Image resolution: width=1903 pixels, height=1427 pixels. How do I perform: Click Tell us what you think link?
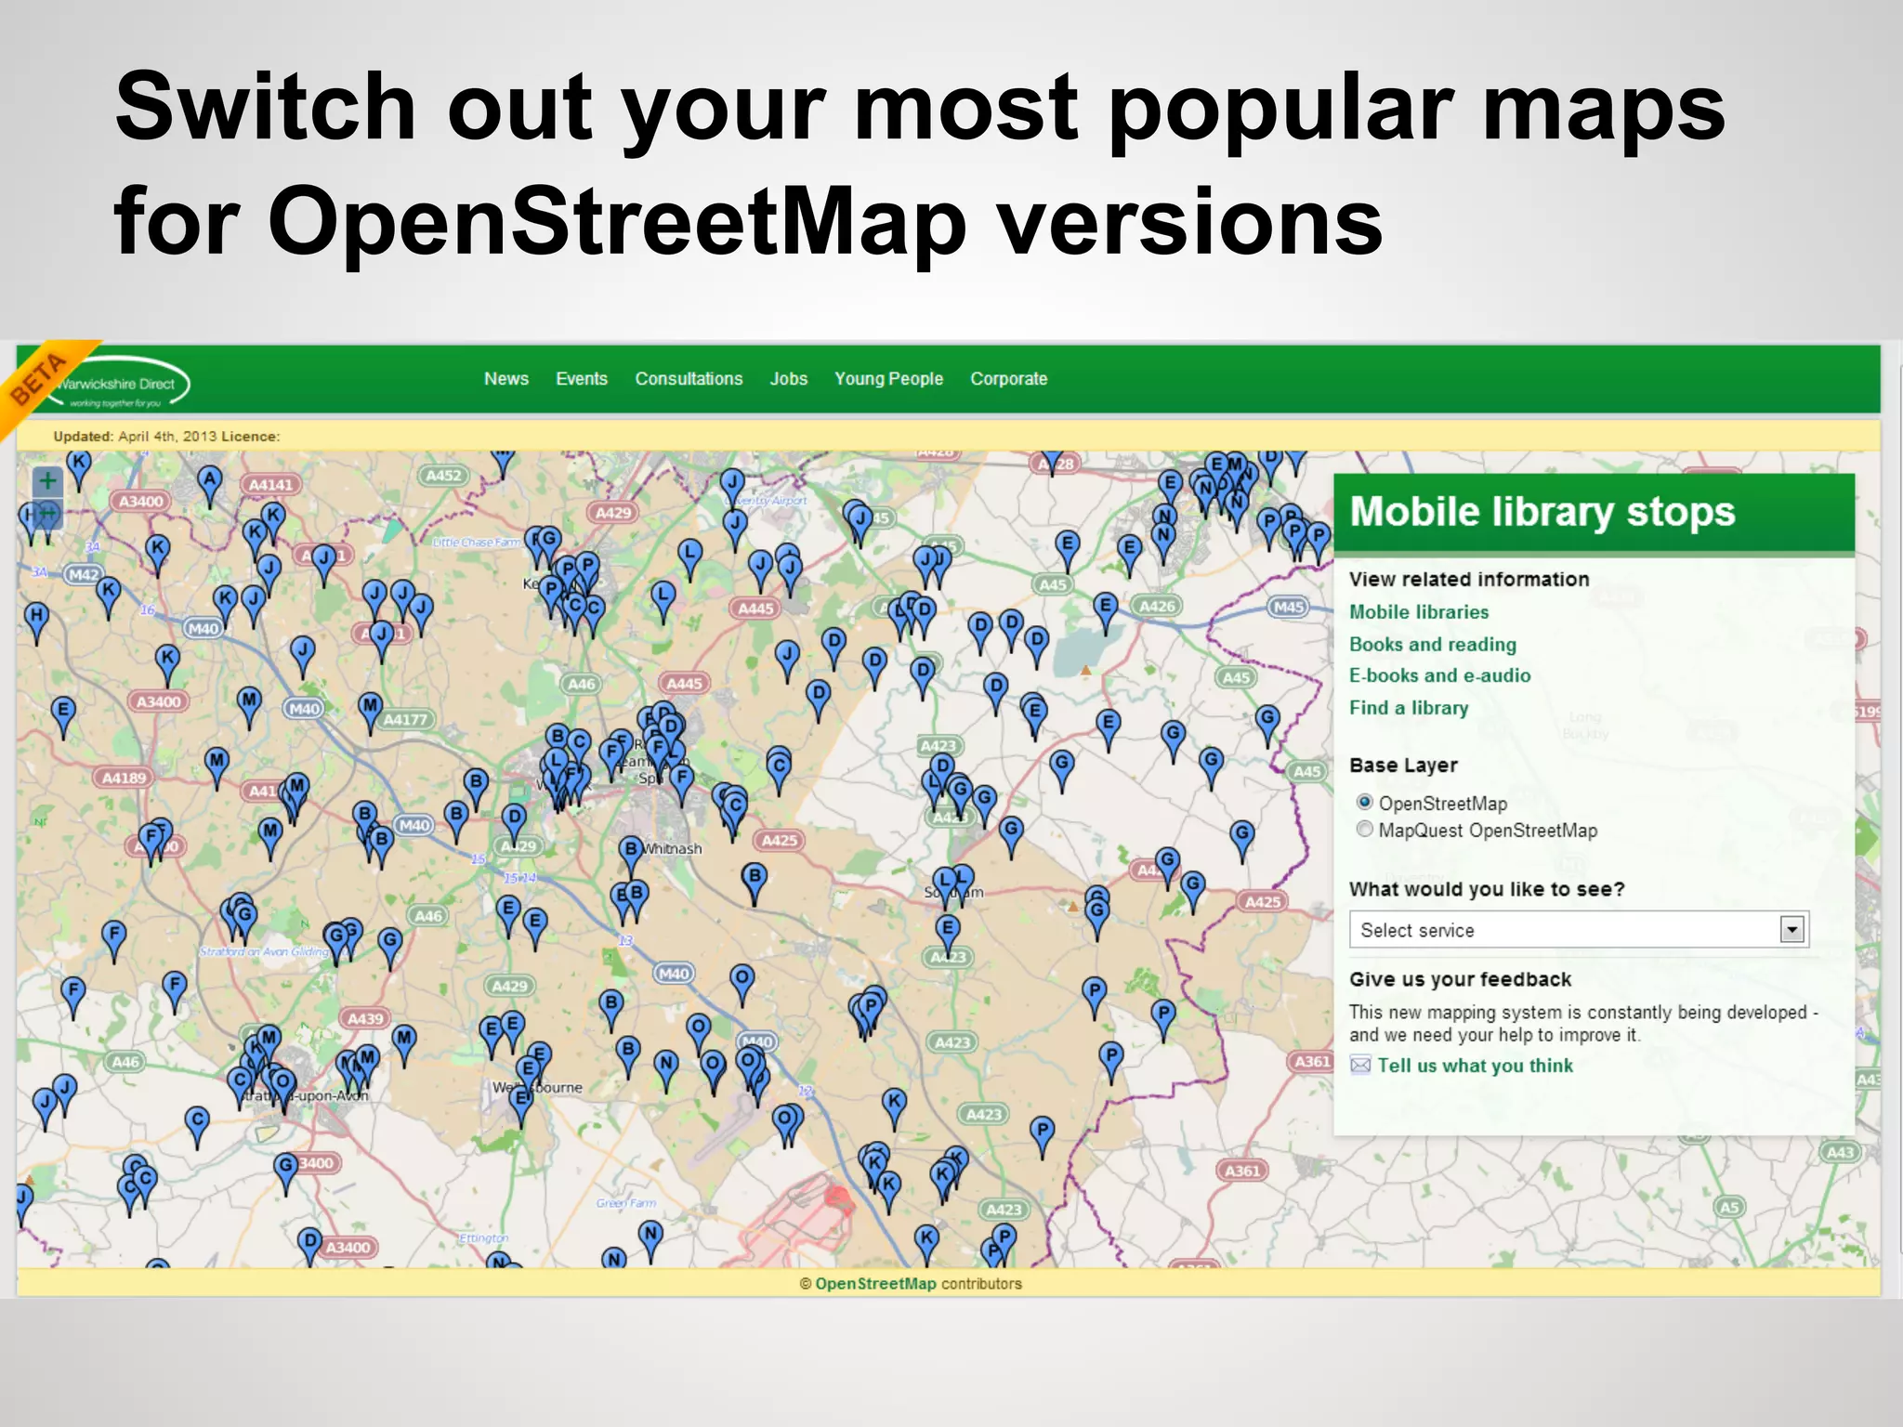pos(1476,1066)
